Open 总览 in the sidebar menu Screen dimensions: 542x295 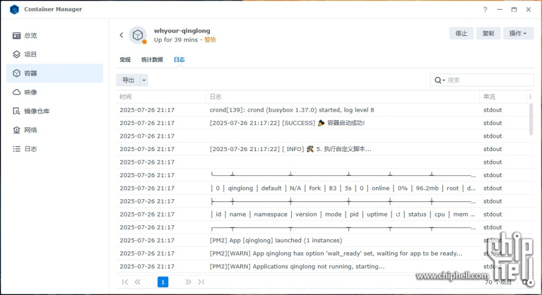[x=55, y=35]
